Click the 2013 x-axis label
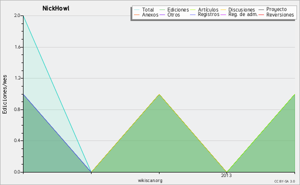 click(226, 175)
